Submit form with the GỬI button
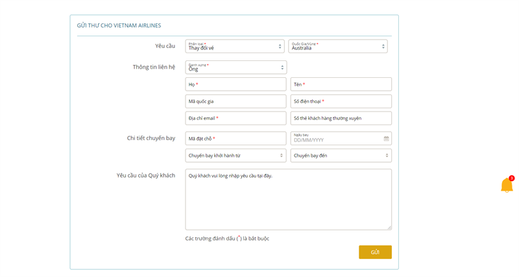Image resolution: width=519 pixels, height=277 pixels. click(375, 252)
